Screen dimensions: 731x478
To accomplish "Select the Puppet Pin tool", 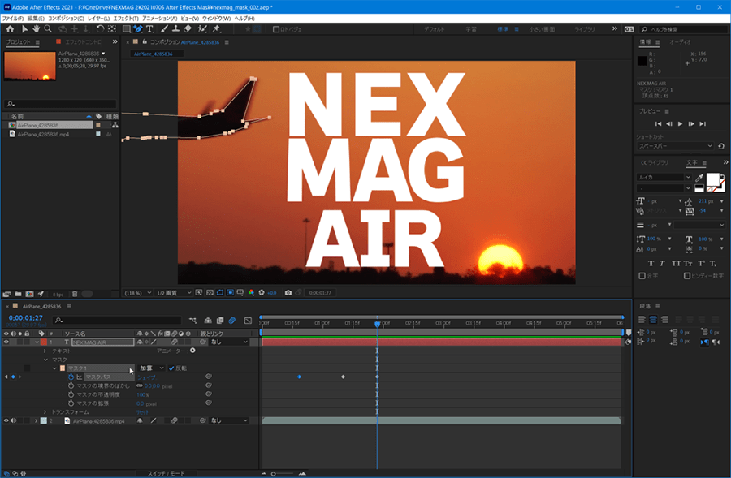I will (x=215, y=29).
